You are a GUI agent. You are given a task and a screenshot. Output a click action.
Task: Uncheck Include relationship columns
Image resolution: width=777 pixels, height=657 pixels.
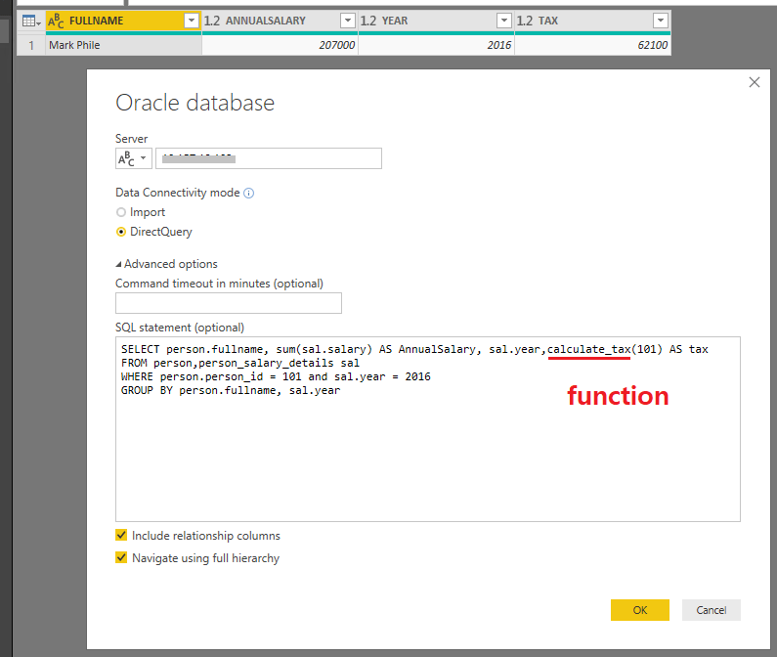pyautogui.click(x=121, y=535)
